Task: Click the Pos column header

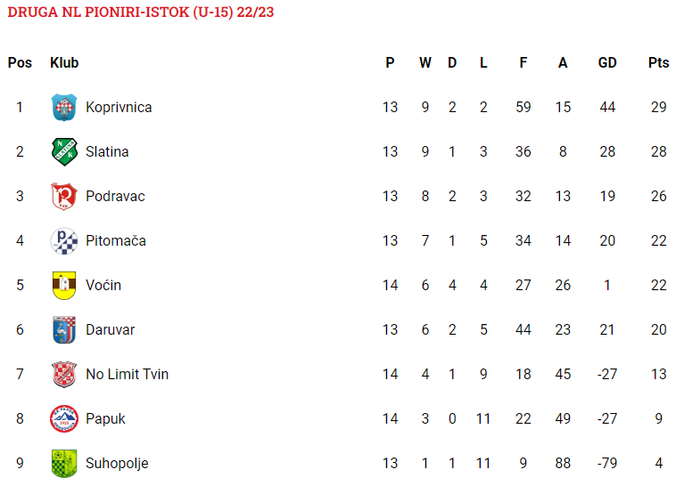Action: (x=20, y=62)
